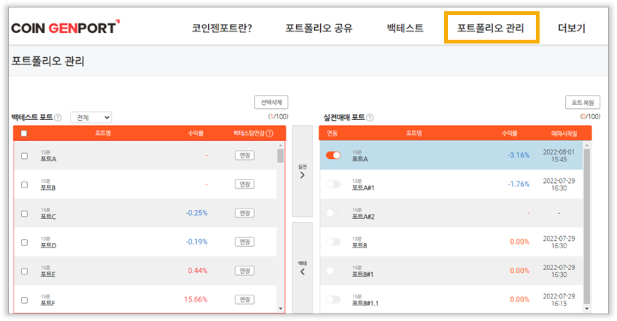Click the COIN GENPORT logo
Image resolution: width=617 pixels, height=321 pixels.
tap(65, 28)
